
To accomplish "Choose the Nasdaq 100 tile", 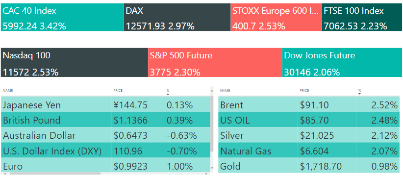I will 75,62.
